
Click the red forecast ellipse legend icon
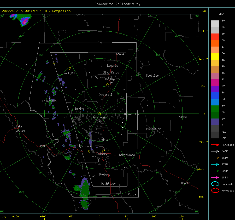click(215, 190)
